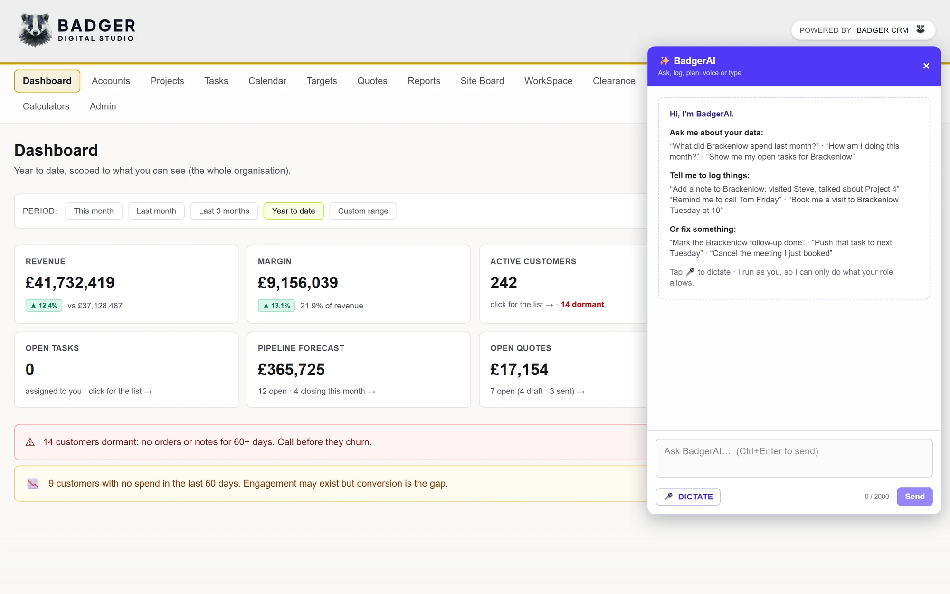Viewport: 950px width, 594px height.
Task: Click the 21.9% of revenue text
Action: point(332,306)
